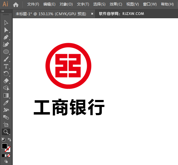
Task: Click the 工商银行 text object
Action: [x=69, y=107]
